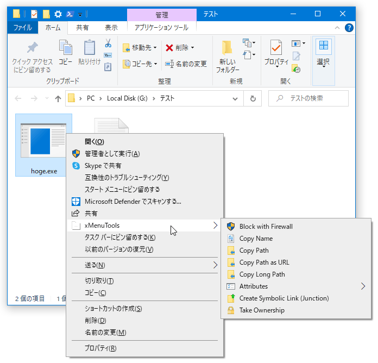
Task: Click the PowerShell icon in title bar
Action: point(70,14)
